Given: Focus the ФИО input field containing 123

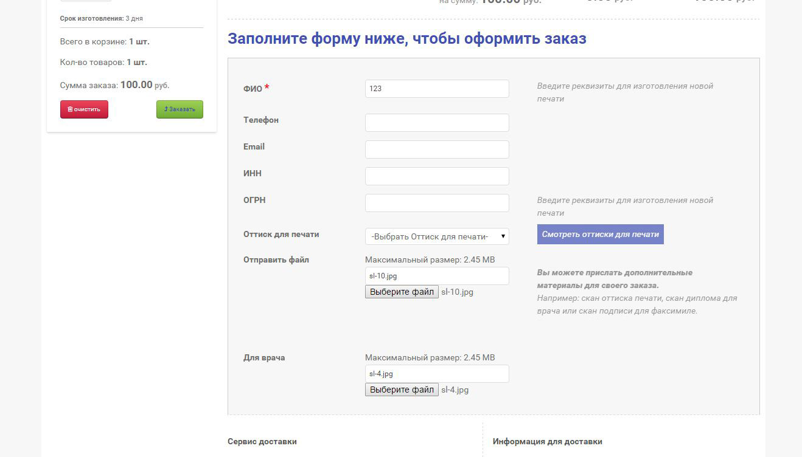Looking at the screenshot, I should (x=436, y=89).
